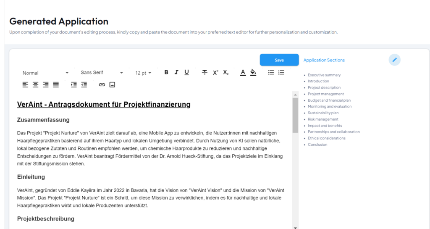The height and width of the screenshot is (229, 430).
Task: Click the Save button
Action: click(279, 60)
